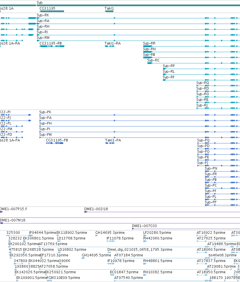Open protein Syp-PH
This screenshot has height=282, width=240.
pos(45,123)
